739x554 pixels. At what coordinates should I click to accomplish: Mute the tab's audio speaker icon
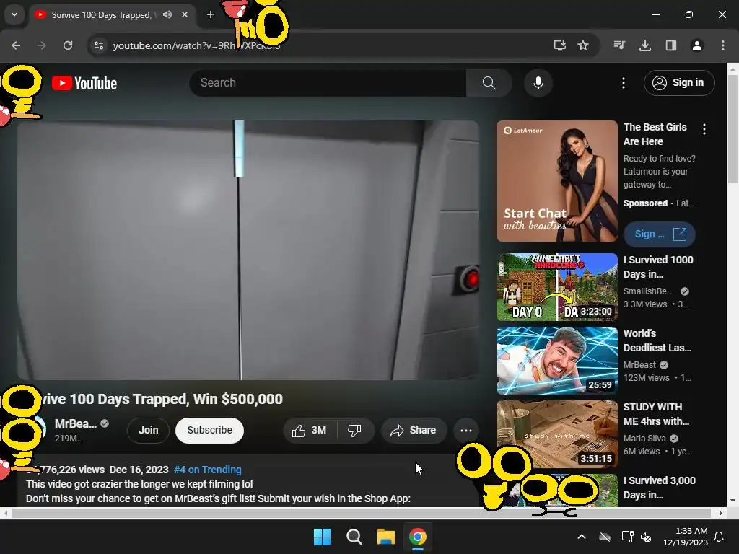tap(167, 14)
